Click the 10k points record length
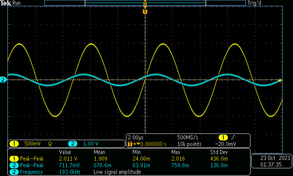The width and height of the screenshot is (293, 176). point(189,144)
